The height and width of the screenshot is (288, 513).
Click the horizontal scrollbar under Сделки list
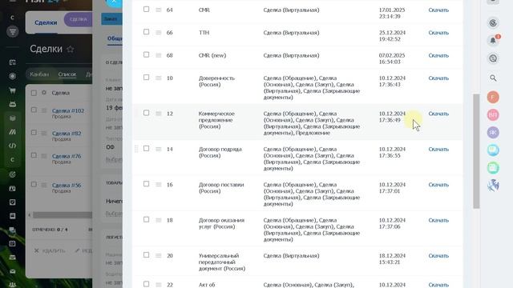[63, 215]
